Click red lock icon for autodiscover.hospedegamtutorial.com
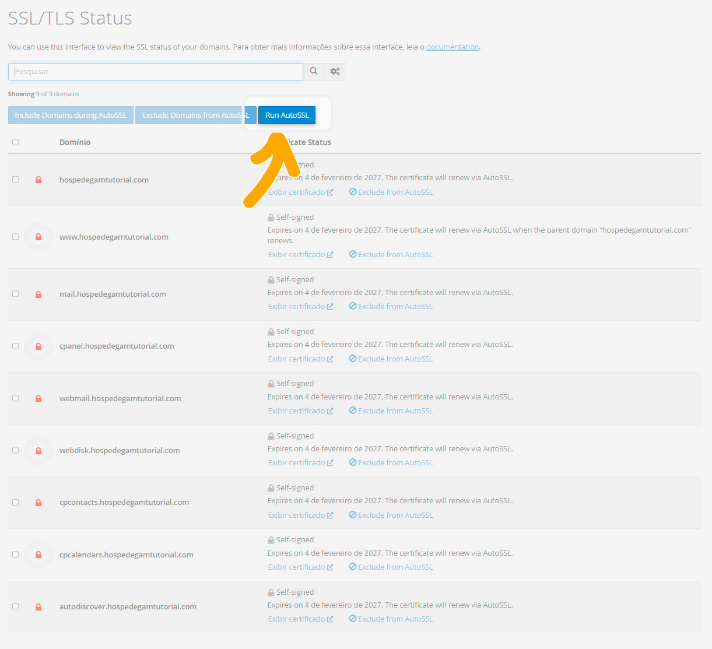The height and width of the screenshot is (649, 712). (x=38, y=607)
